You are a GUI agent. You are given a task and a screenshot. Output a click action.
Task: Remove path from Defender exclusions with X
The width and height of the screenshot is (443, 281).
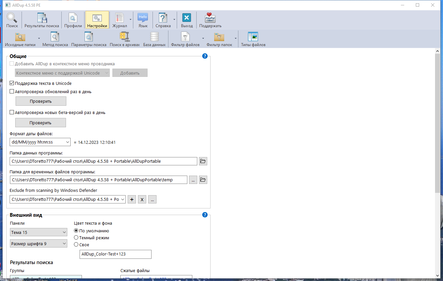point(142,199)
